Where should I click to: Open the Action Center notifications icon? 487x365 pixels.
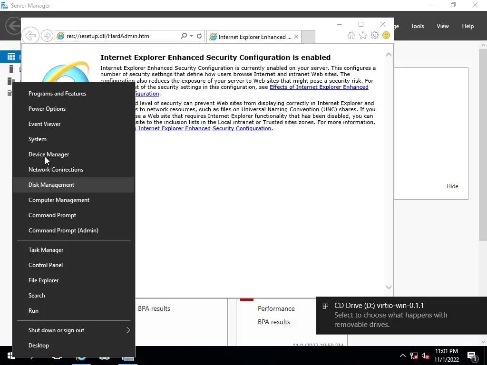point(472,355)
